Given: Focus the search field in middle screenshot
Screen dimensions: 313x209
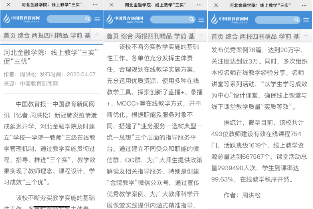Looking at the screenshot, I should click(x=173, y=19).
